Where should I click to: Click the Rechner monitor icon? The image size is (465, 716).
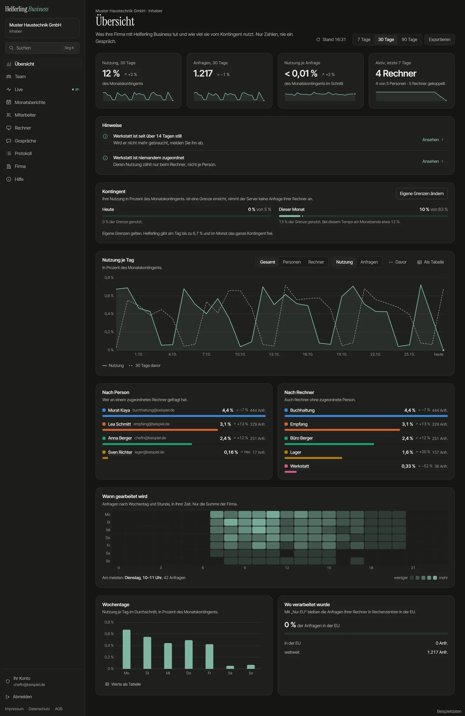(9, 128)
